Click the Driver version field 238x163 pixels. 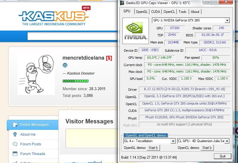coord(184,89)
